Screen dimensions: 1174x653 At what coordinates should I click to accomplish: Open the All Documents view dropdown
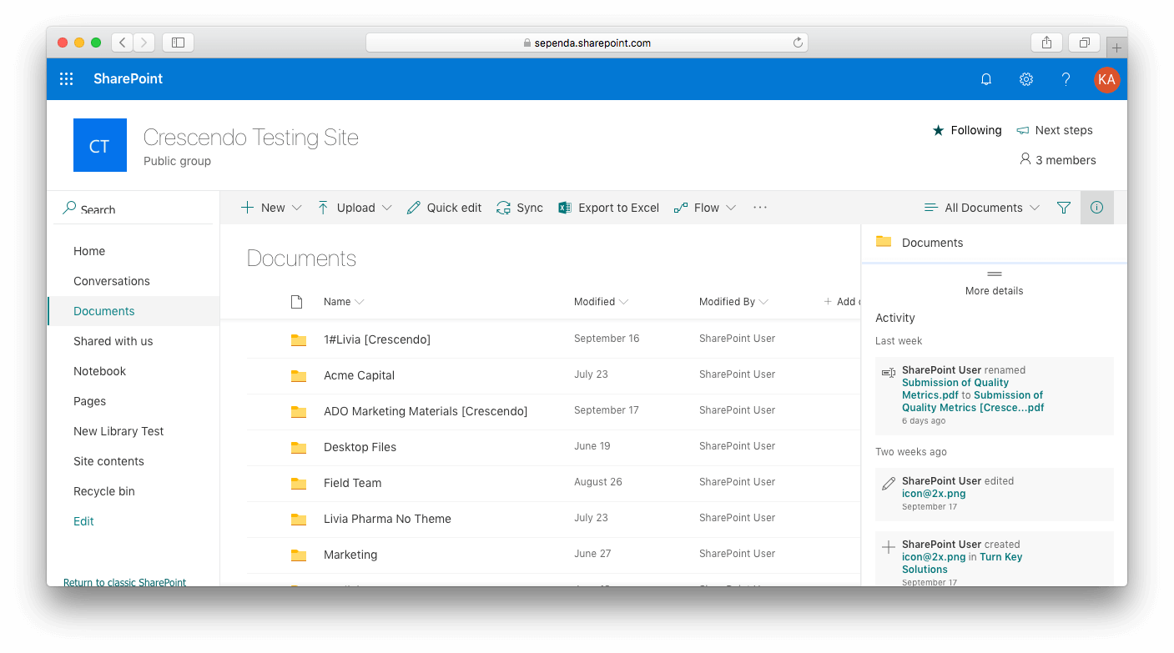pyautogui.click(x=981, y=207)
